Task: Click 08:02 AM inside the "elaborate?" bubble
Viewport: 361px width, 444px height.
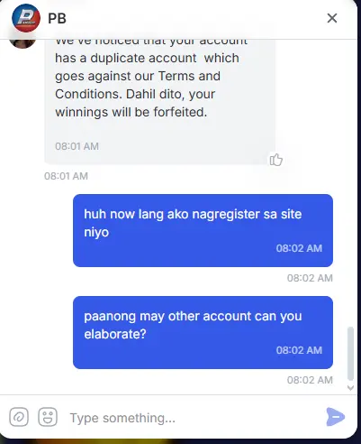Action: (x=299, y=350)
